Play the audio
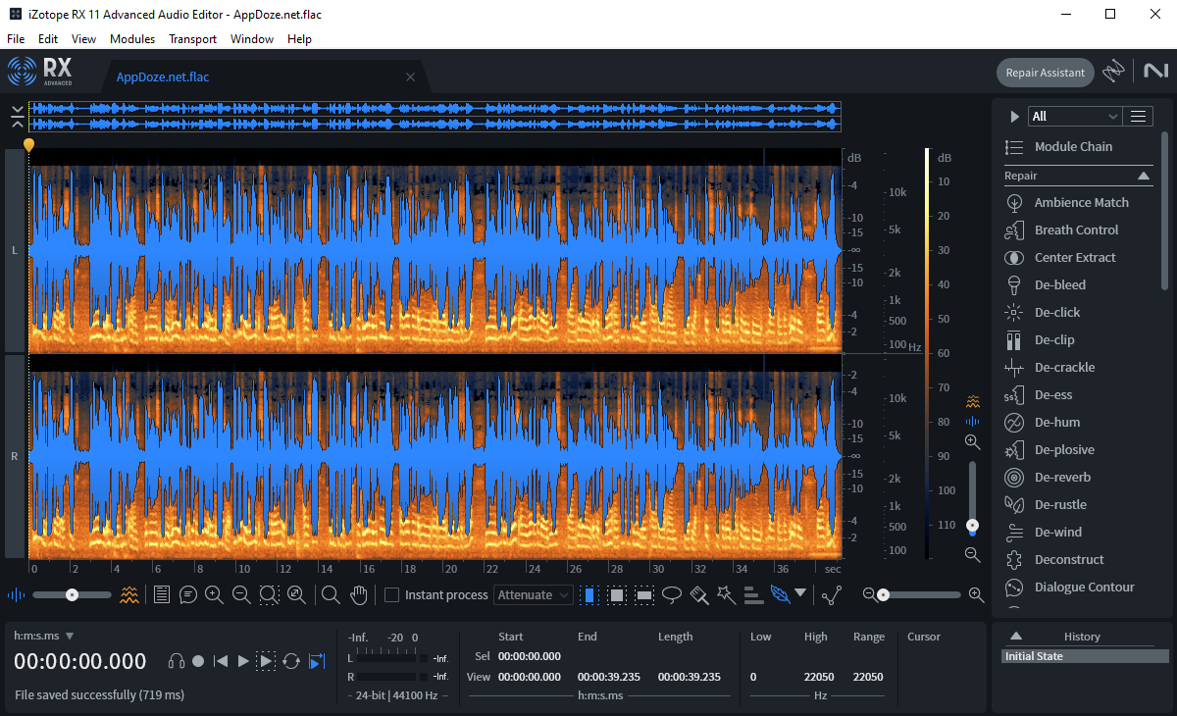The width and height of the screenshot is (1177, 716). [x=243, y=661]
